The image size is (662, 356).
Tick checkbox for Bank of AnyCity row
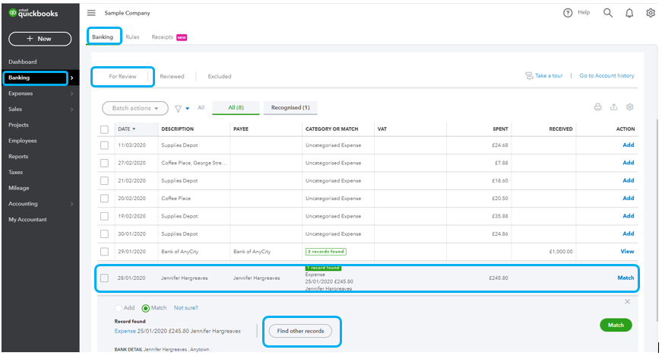pyautogui.click(x=104, y=252)
